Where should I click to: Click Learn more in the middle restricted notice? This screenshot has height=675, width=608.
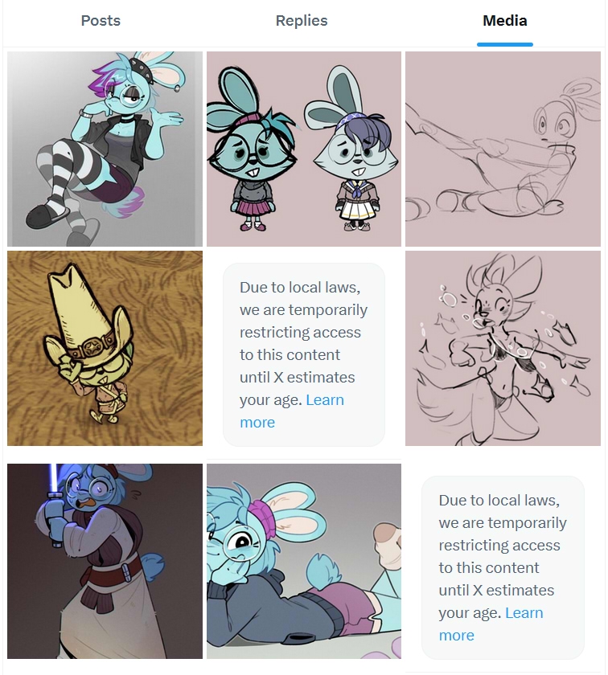292,411
